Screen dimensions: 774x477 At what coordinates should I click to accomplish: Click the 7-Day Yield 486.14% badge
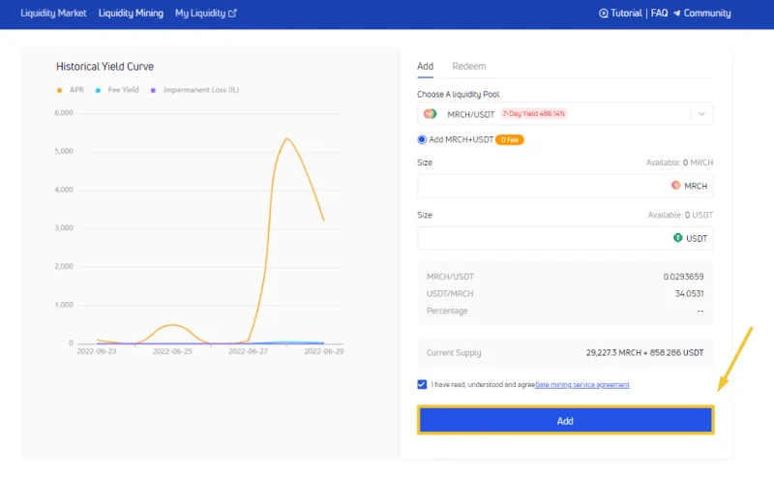point(534,113)
